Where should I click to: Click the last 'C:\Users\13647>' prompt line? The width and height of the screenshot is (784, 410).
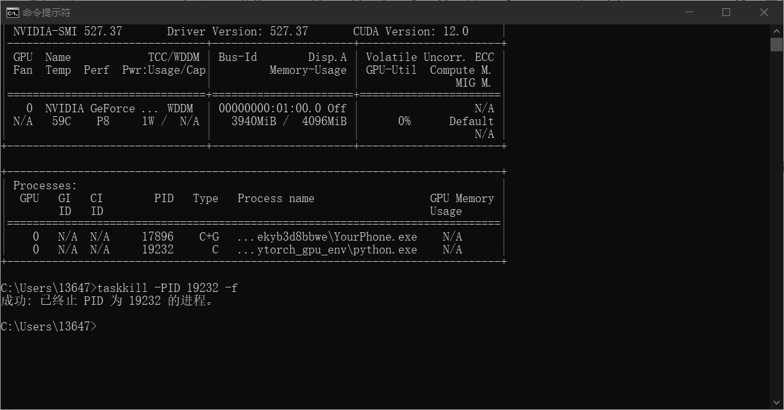tap(49, 327)
